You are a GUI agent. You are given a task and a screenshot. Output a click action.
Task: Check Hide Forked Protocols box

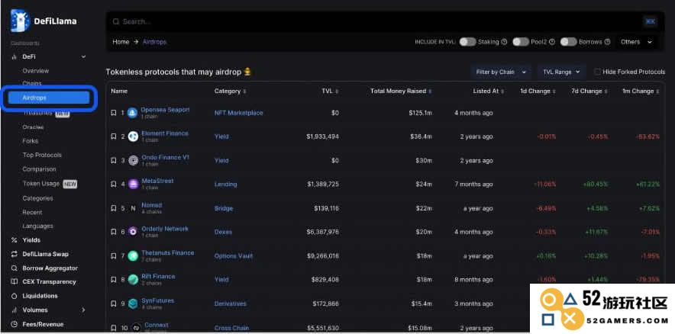597,72
